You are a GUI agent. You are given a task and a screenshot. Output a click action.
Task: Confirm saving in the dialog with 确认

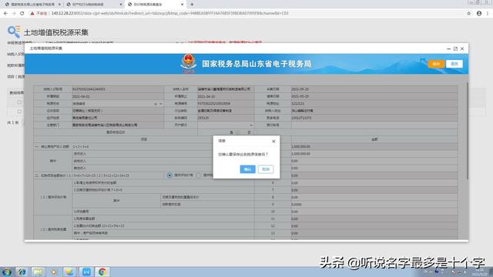click(247, 169)
